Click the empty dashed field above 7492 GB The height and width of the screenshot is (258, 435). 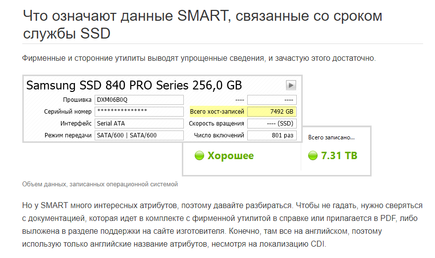(x=272, y=100)
